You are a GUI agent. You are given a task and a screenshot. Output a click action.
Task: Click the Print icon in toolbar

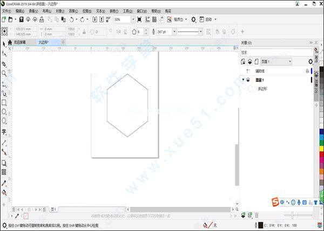tap(40, 19)
